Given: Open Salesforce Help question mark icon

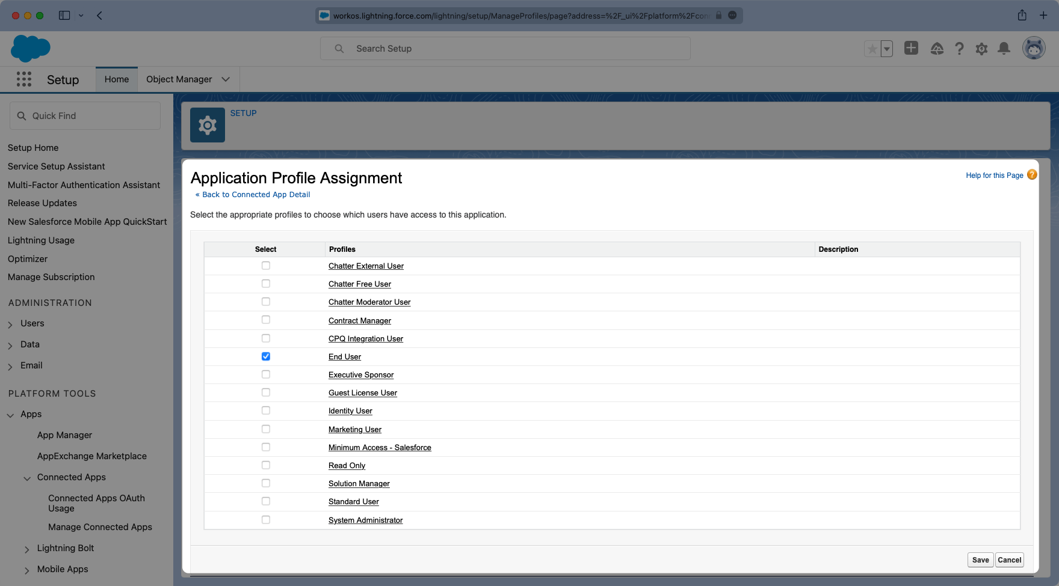Looking at the screenshot, I should pos(959,48).
